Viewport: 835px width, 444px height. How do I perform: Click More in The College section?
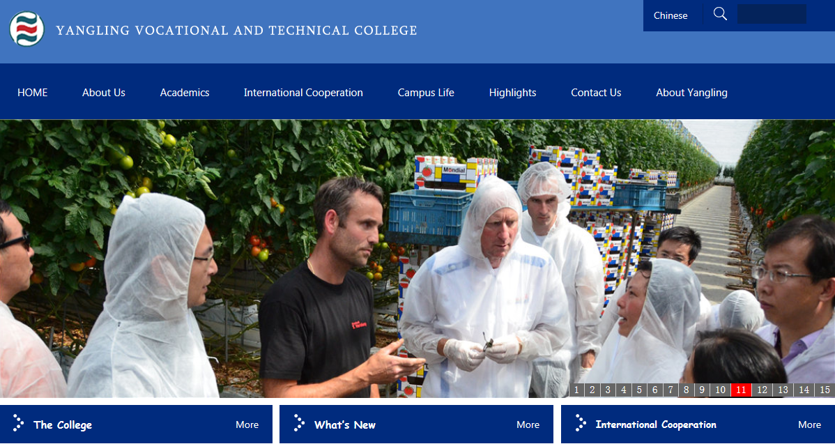[247, 425]
